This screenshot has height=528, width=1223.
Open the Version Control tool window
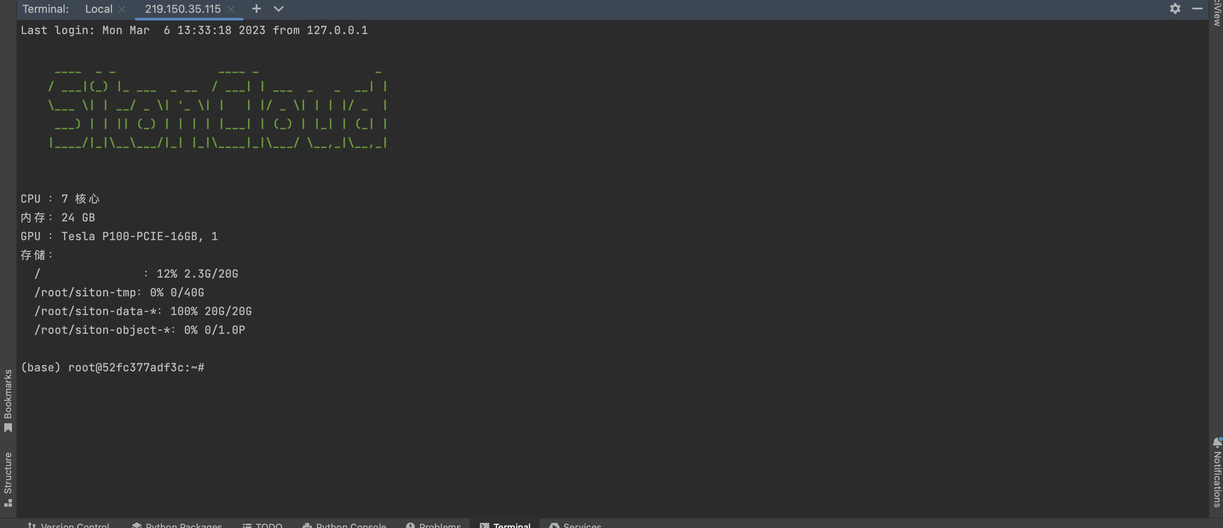tap(68, 525)
